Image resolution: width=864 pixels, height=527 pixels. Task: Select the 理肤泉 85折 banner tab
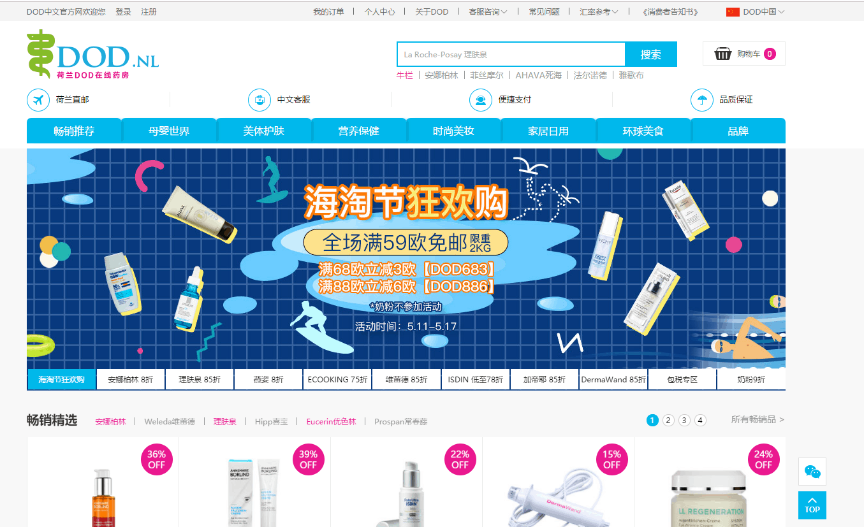coord(200,379)
